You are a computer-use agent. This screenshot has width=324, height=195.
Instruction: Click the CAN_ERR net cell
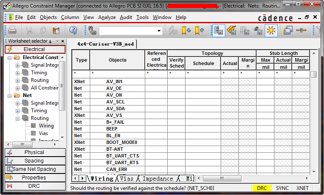tap(118, 169)
